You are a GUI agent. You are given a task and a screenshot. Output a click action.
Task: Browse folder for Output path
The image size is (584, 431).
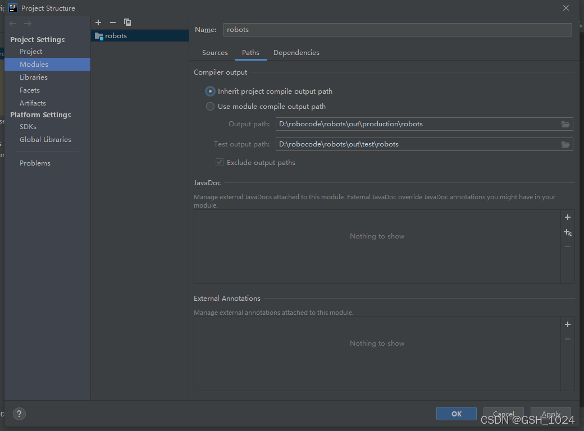[x=565, y=125]
